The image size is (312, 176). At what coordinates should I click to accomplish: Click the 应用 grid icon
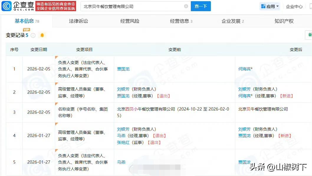(x=263, y=6)
